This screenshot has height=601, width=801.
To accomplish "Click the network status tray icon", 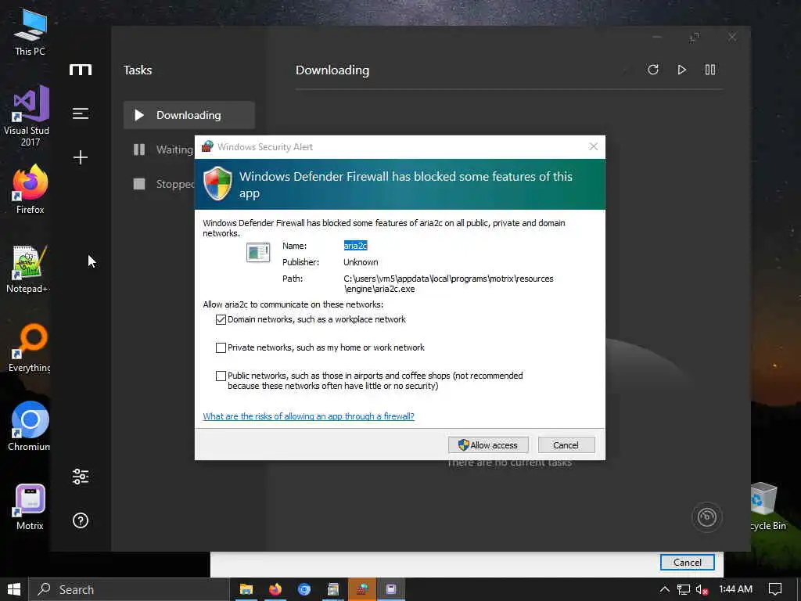I will (684, 590).
